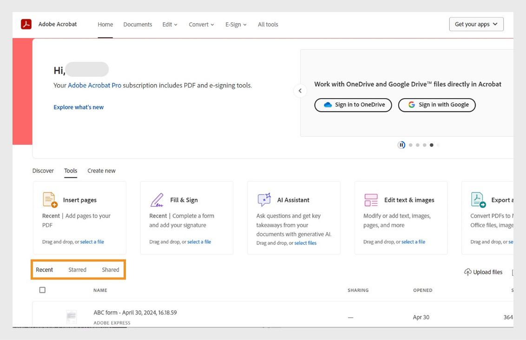
Task: Click the Upload files cloud icon
Action: point(468,272)
